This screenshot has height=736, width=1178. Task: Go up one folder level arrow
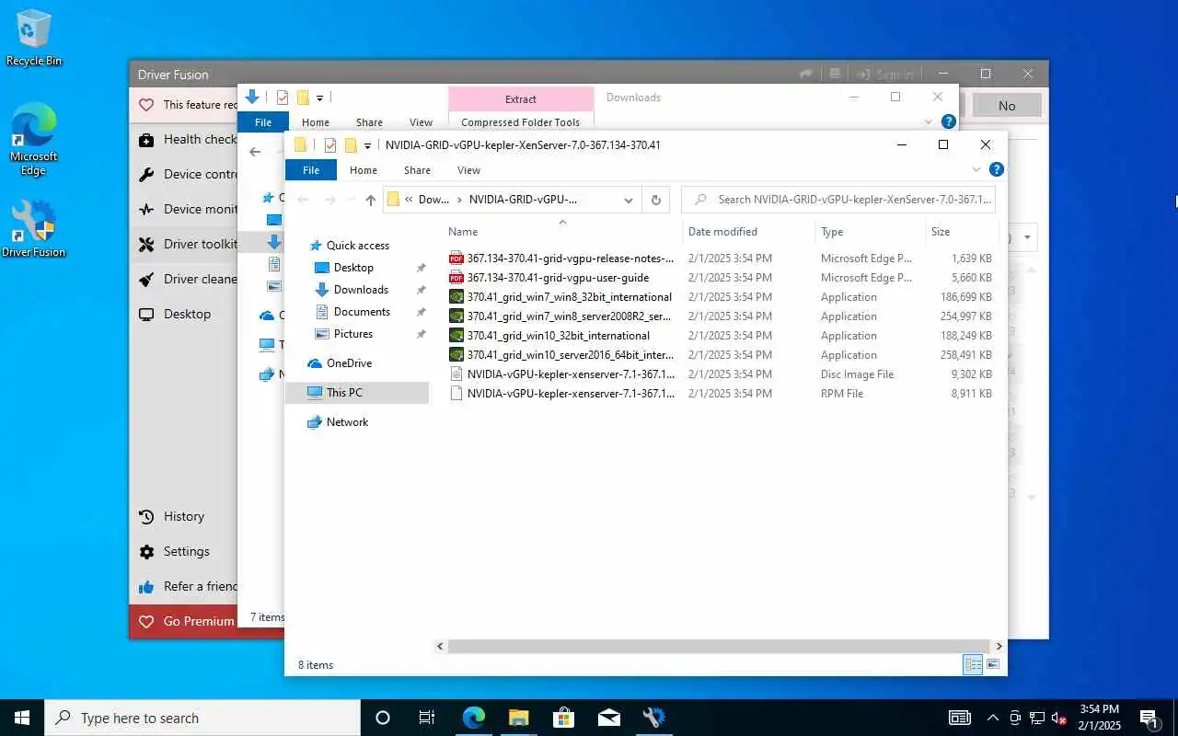[x=370, y=200]
